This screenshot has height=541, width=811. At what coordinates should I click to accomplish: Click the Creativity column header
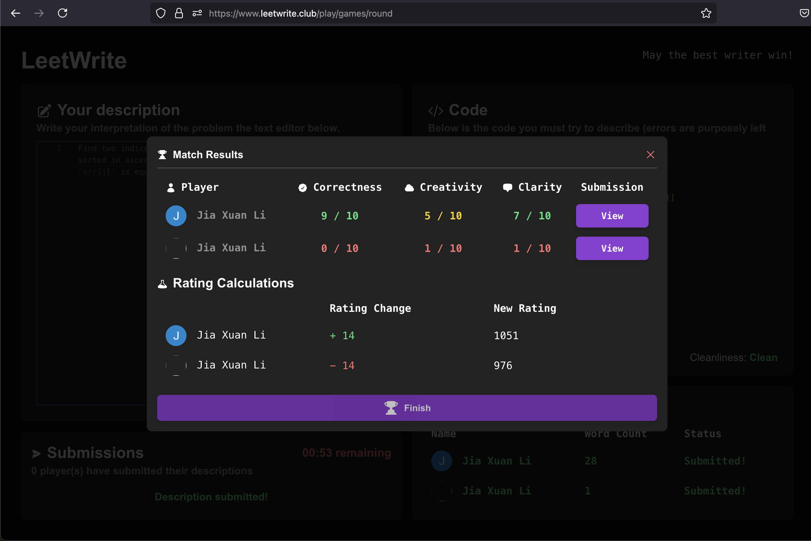click(x=450, y=187)
